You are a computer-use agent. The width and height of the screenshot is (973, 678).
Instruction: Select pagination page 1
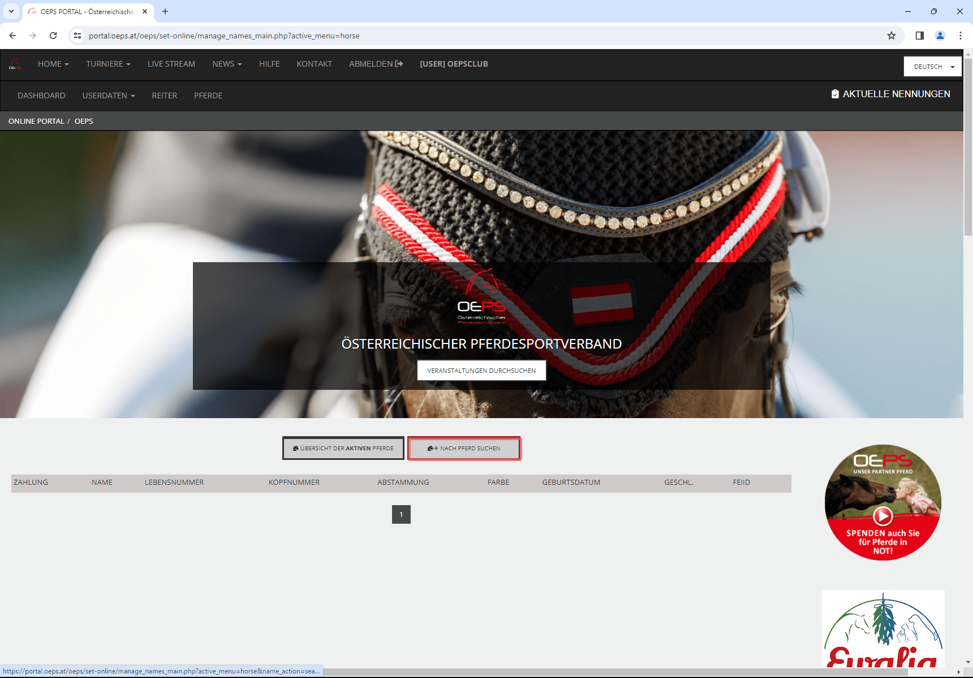click(x=401, y=515)
